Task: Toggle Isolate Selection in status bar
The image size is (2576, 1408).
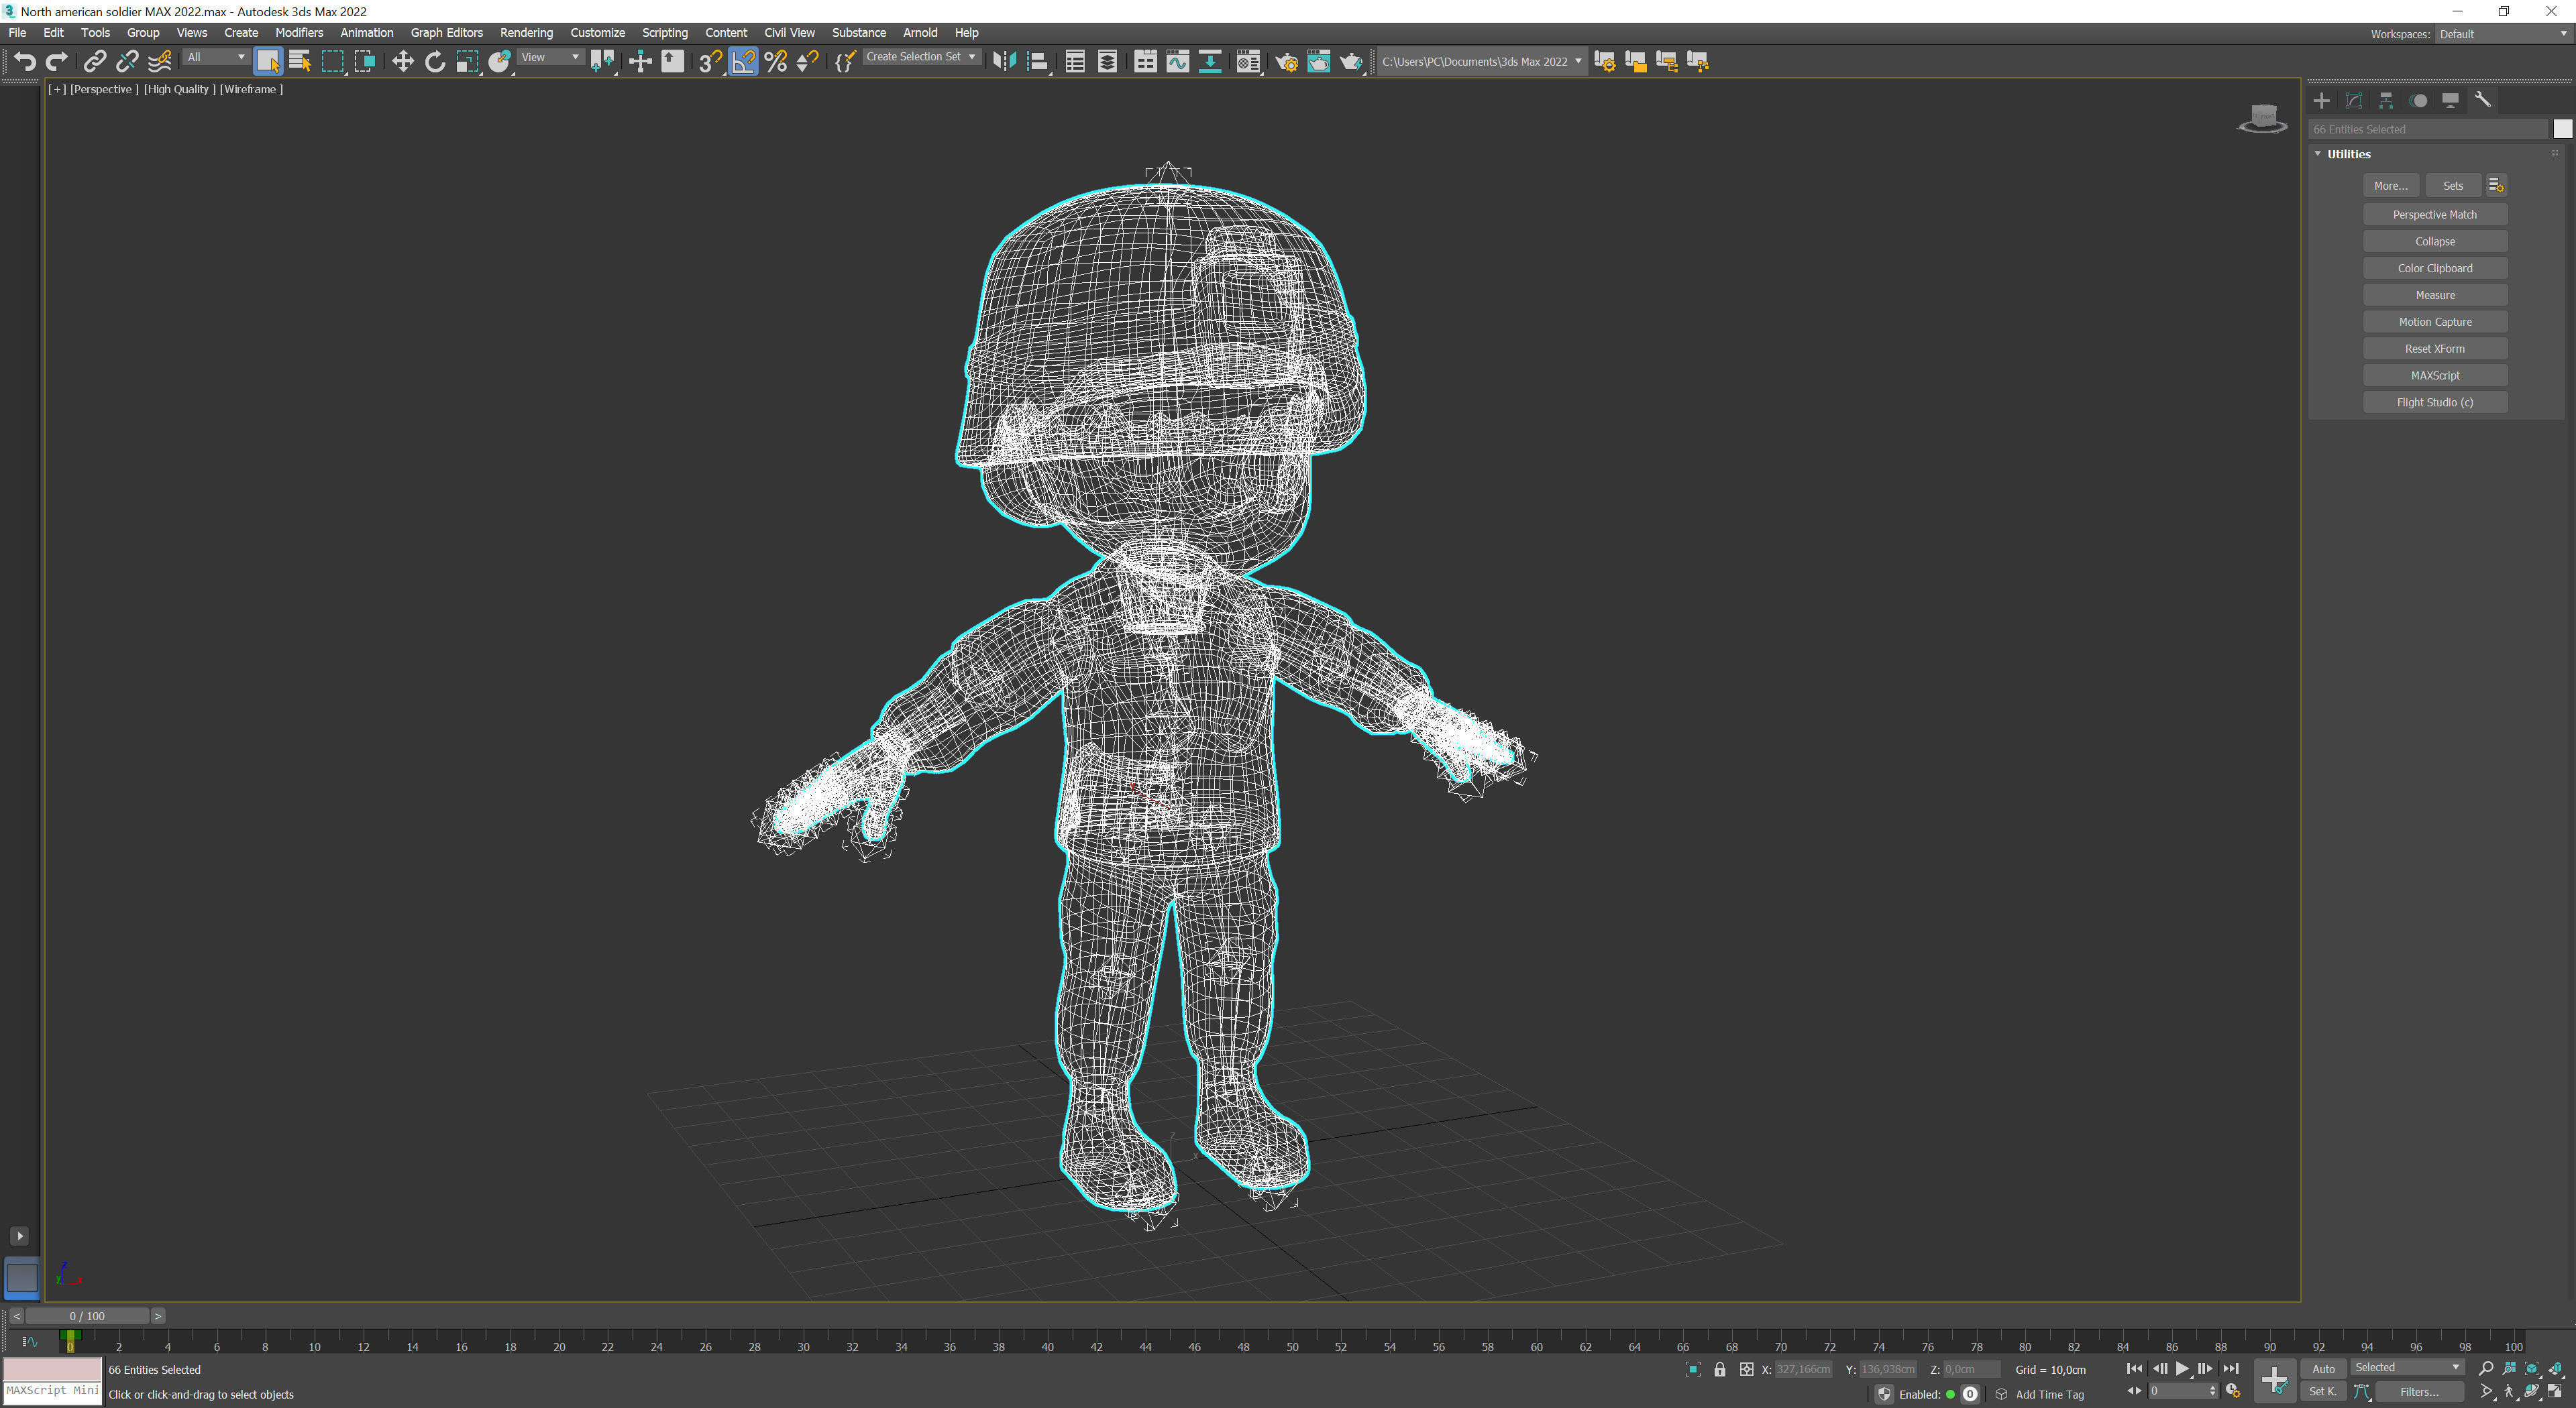Action: [x=1692, y=1369]
